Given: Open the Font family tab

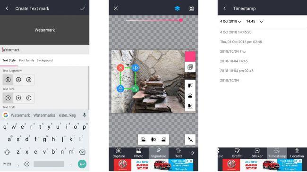Looking at the screenshot, I should click(x=26, y=60).
